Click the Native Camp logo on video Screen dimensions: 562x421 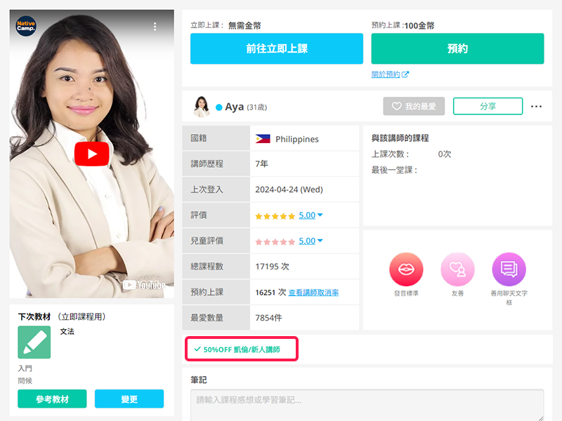tap(27, 27)
